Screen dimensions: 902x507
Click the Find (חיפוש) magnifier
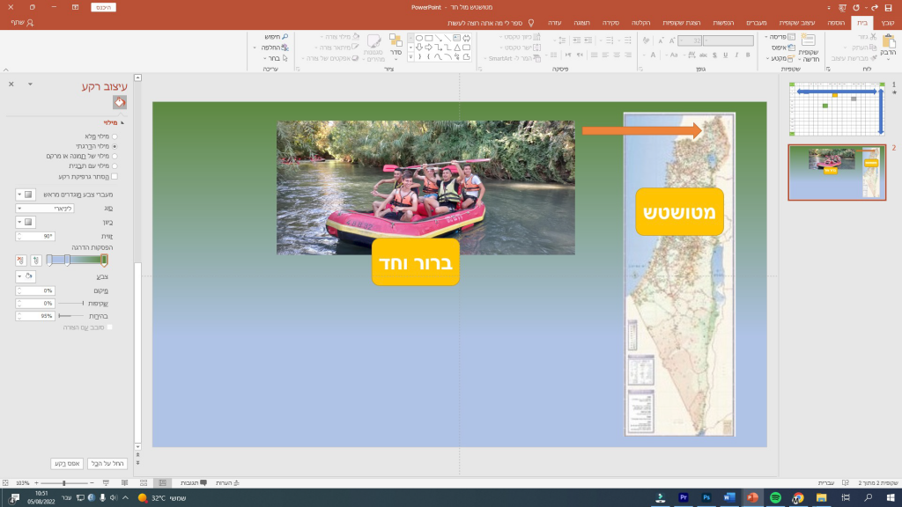pos(285,37)
